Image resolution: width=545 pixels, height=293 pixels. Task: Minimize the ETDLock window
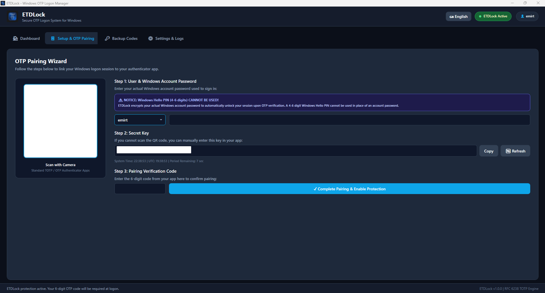512,3
